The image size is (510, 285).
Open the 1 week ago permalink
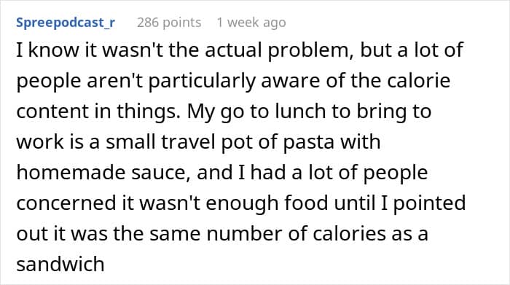[x=251, y=23]
